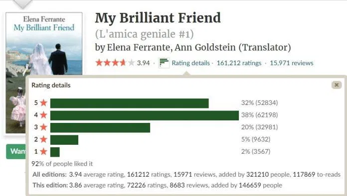This screenshot has width=347, height=196.
Task: Click the red star beside the 1 label
Action: [x=44, y=151]
